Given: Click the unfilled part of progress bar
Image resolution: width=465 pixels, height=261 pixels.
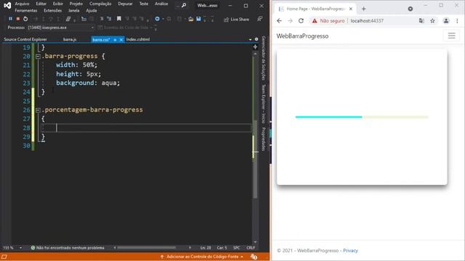Looking at the screenshot, I should [395, 117].
